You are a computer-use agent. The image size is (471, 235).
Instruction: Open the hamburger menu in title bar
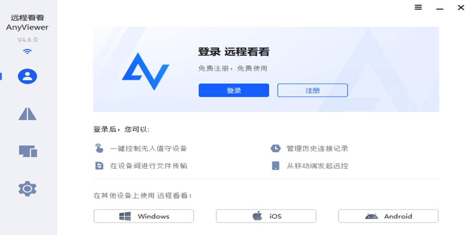coord(418,7)
